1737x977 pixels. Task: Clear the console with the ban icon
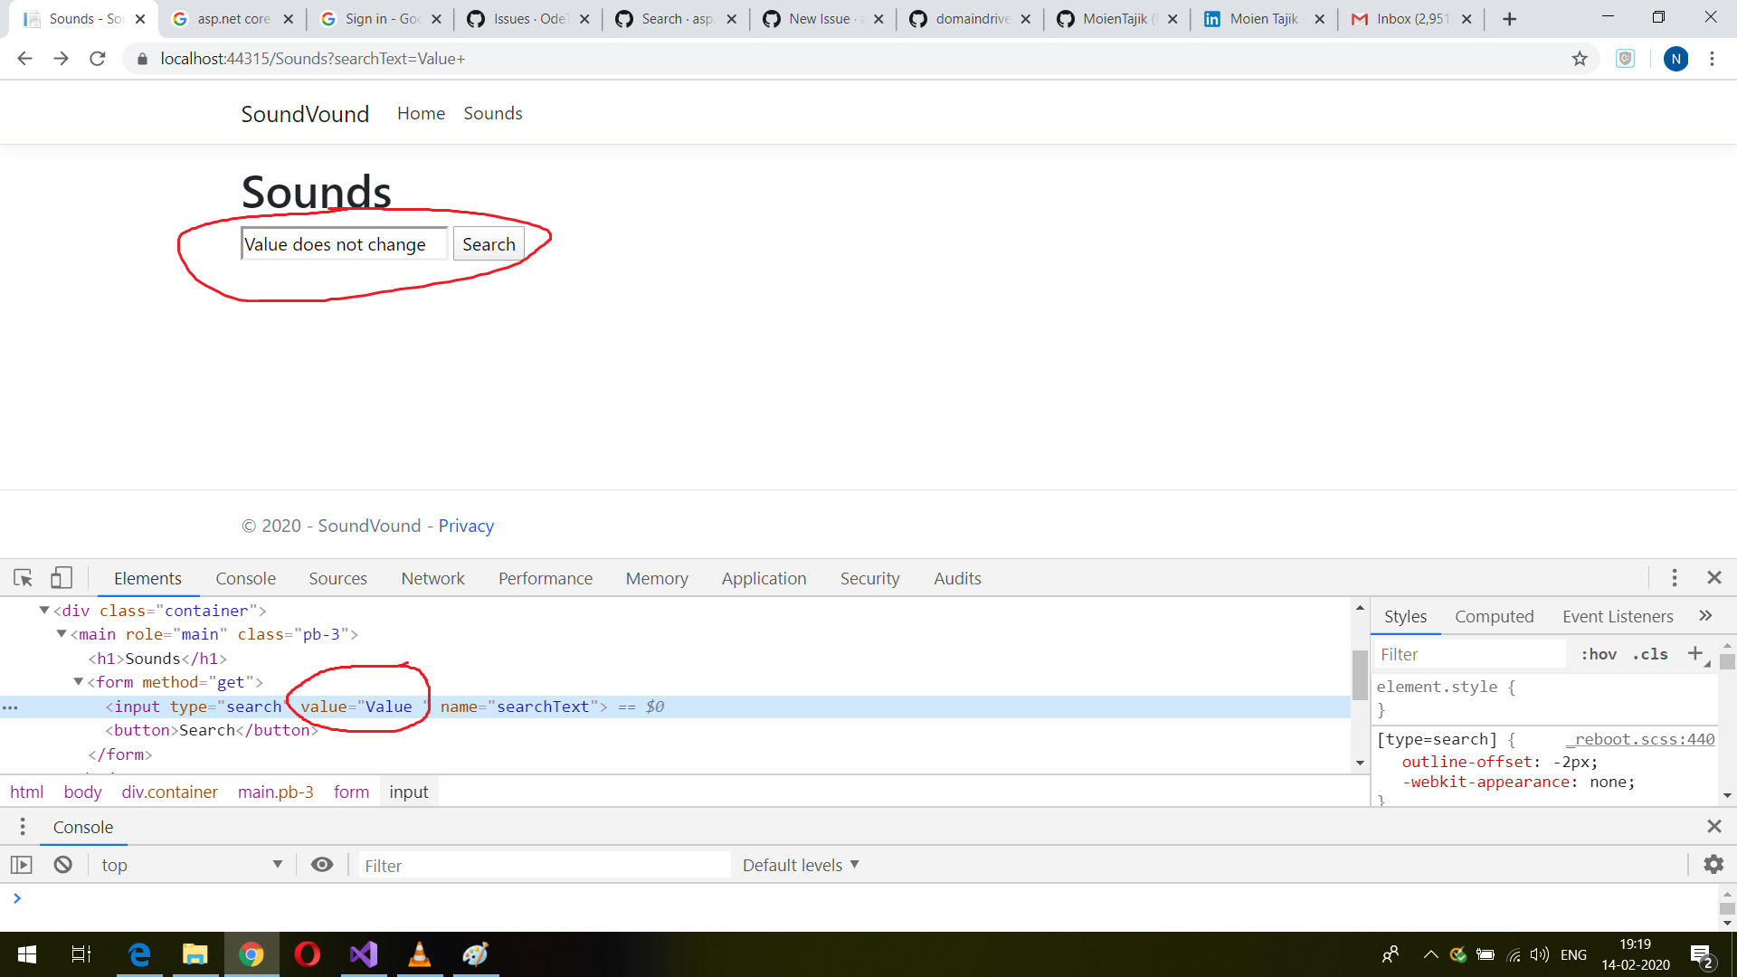tap(62, 864)
